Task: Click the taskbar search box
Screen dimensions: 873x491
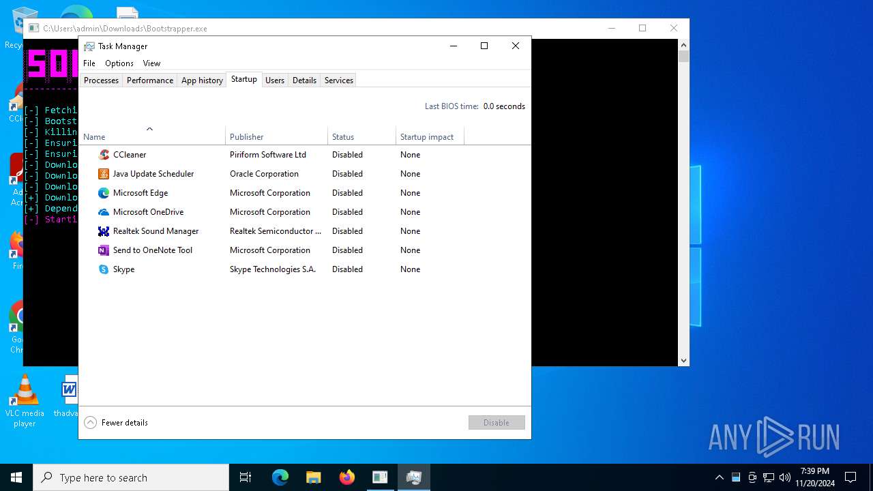Action: pyautogui.click(x=131, y=477)
